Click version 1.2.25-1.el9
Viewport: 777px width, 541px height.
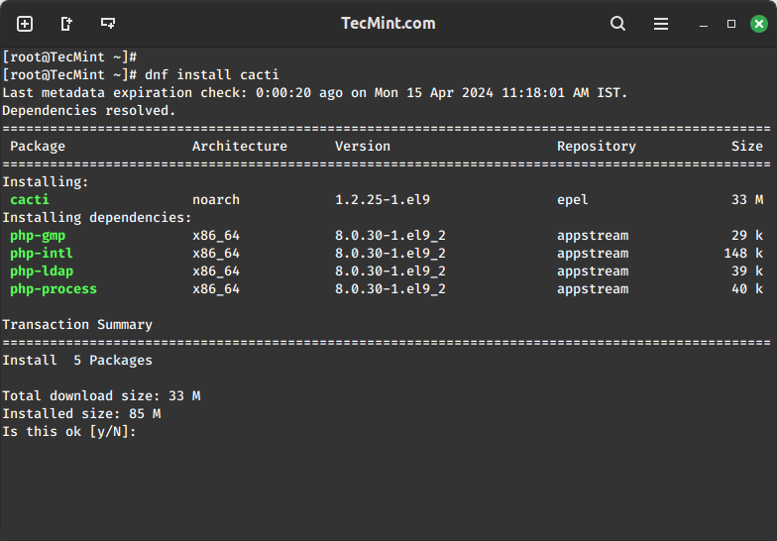coord(383,200)
